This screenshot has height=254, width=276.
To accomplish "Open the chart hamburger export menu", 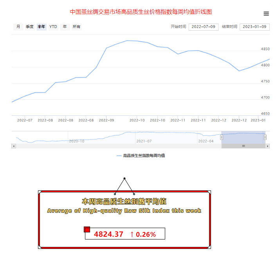I will point(266,14).
